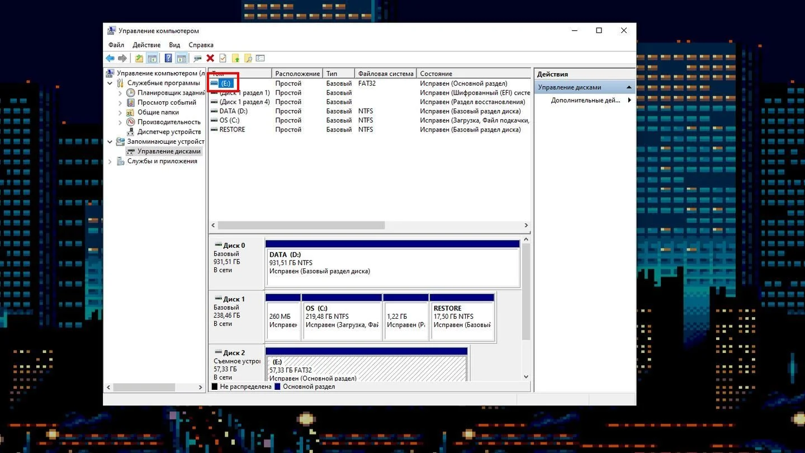Screen dimensions: 805x453
Task: Toggle the Show/Hide Action Pane toolbar icon
Action: pyautogui.click(x=181, y=58)
